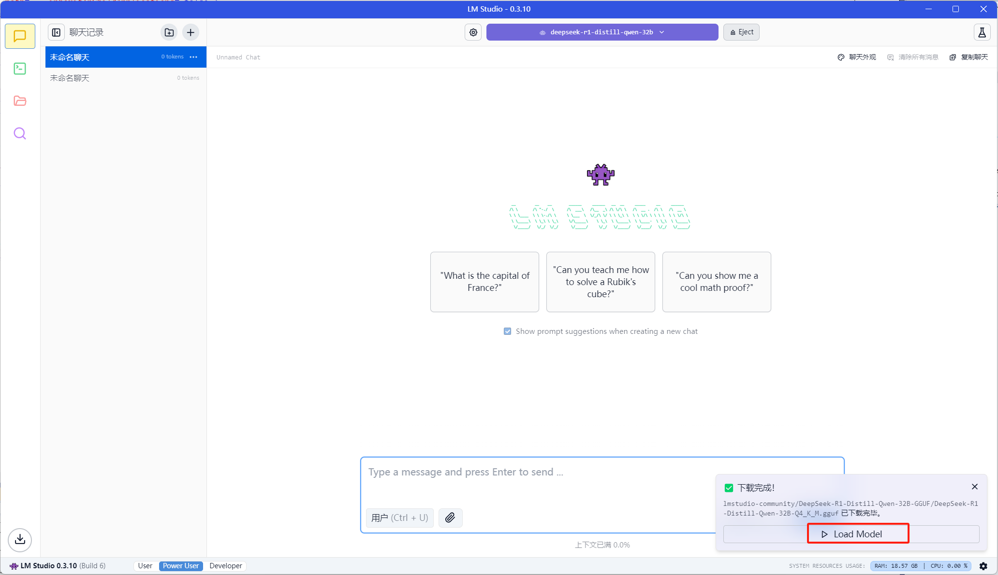Collapse the chat history panel

(56, 32)
